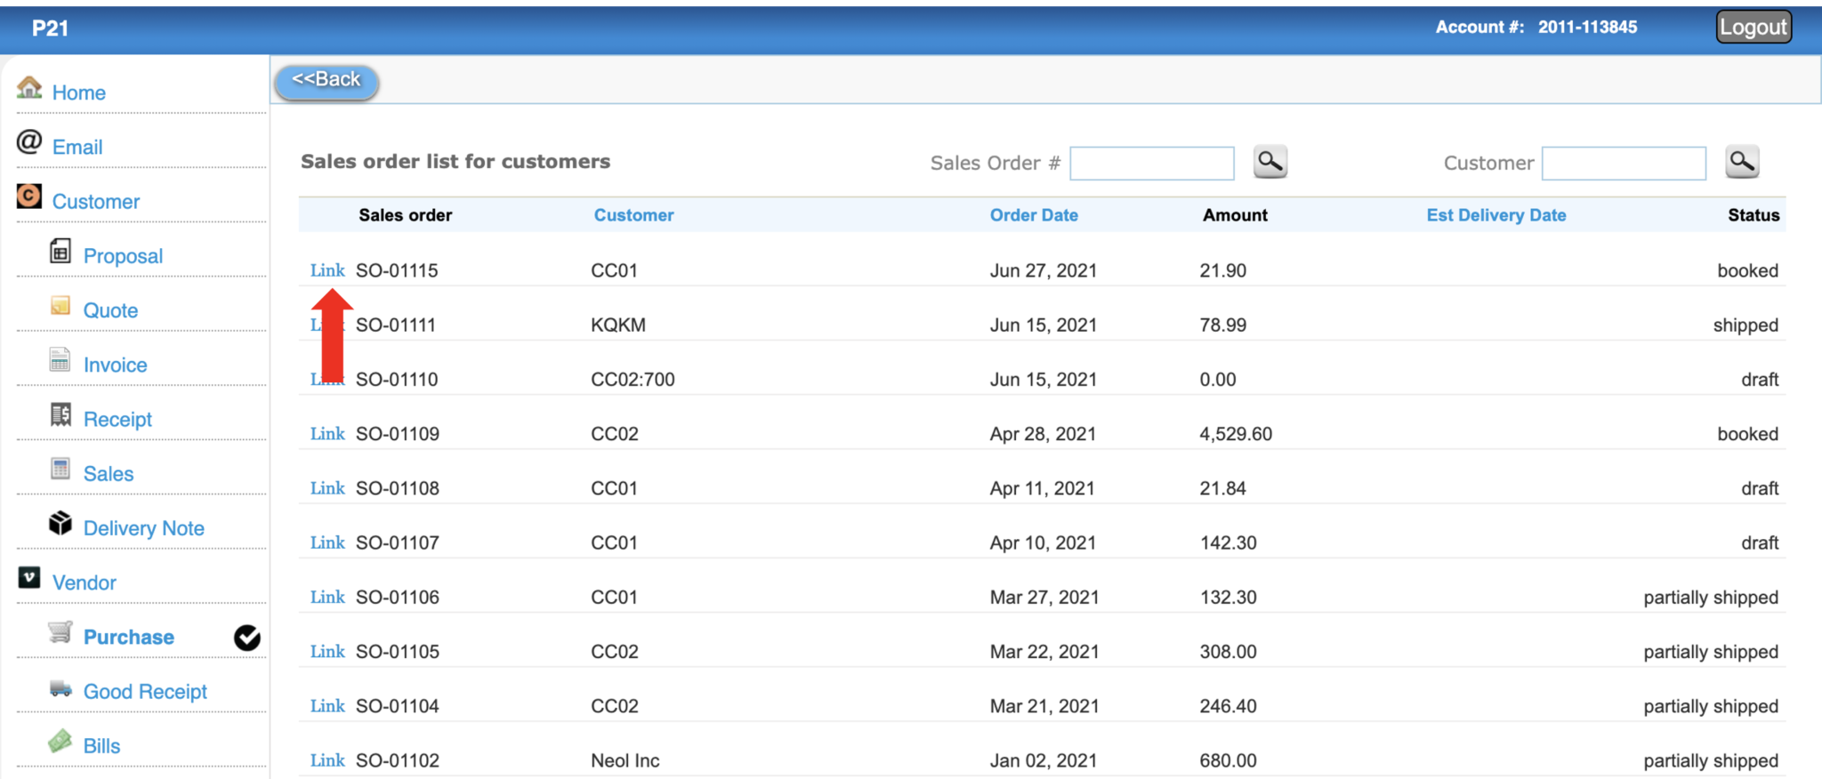Click the 4,529.60 amount cell
This screenshot has height=779, width=1822.
(1236, 434)
